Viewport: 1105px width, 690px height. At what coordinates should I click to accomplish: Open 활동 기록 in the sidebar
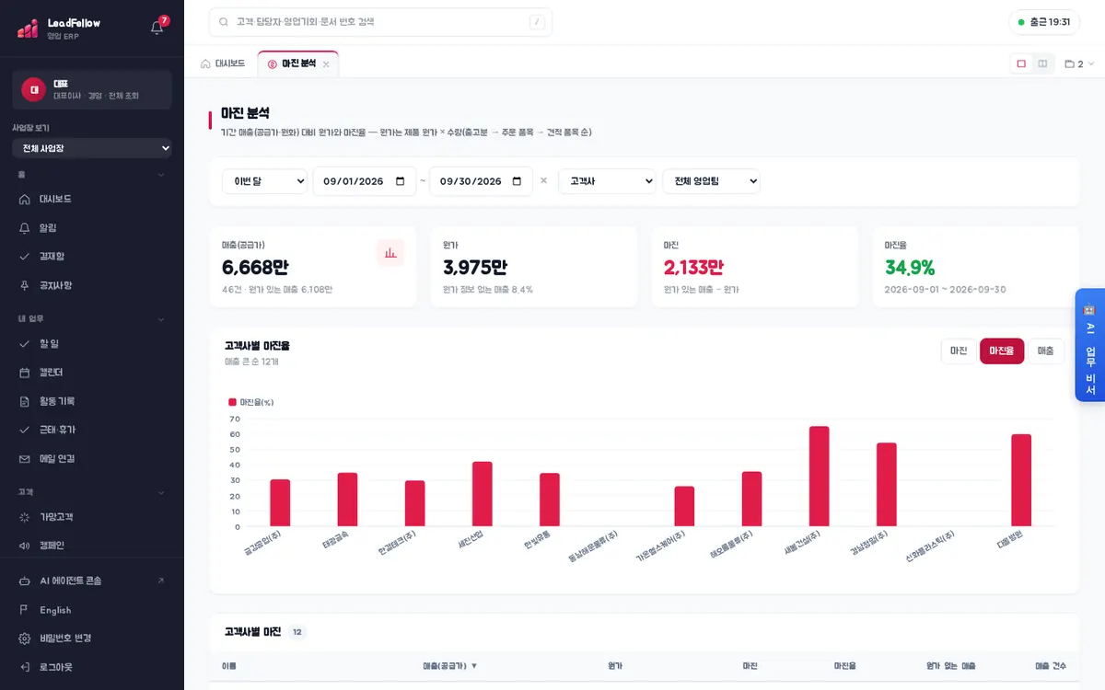(92, 401)
